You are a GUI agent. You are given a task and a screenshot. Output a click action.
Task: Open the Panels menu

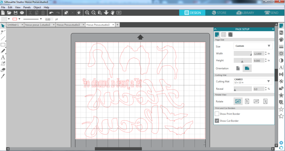[27, 7]
